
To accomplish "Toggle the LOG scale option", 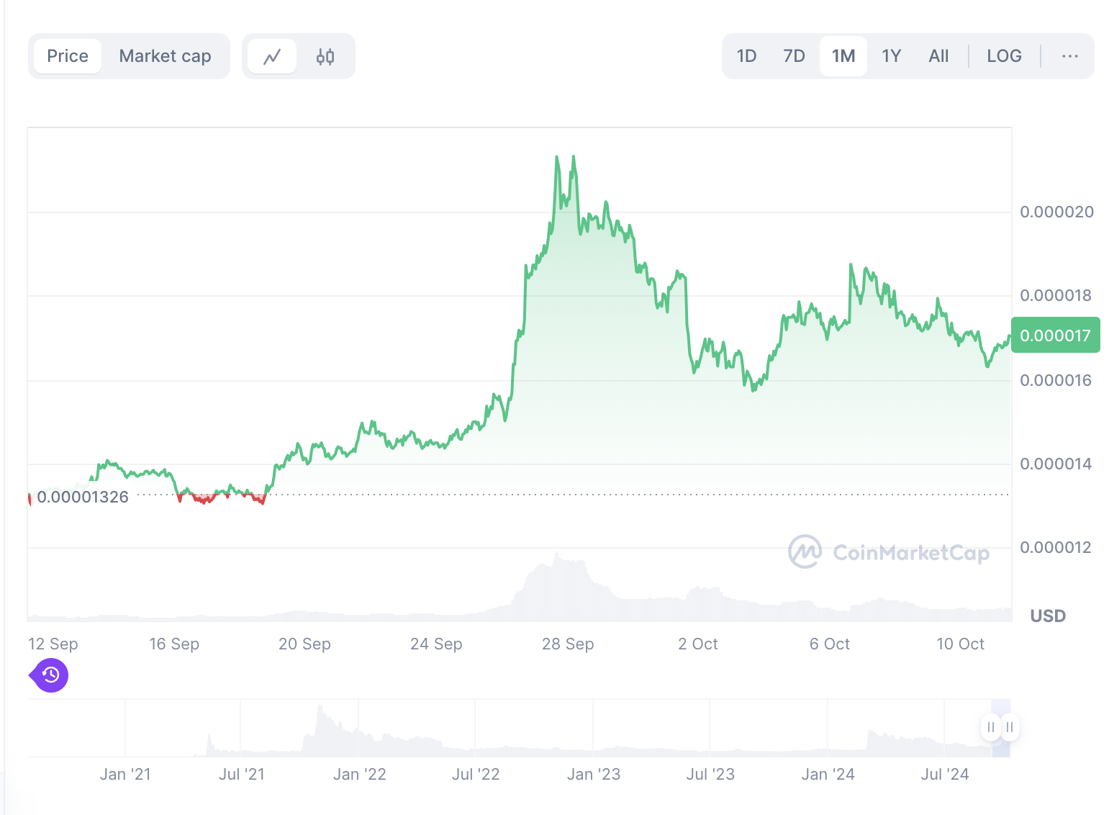I will coord(1004,56).
